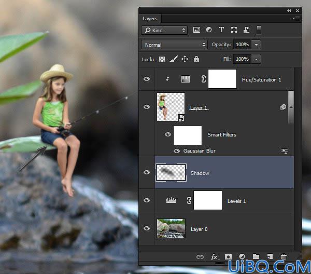
Task: Filter for shape layers icon
Action: click(x=234, y=30)
